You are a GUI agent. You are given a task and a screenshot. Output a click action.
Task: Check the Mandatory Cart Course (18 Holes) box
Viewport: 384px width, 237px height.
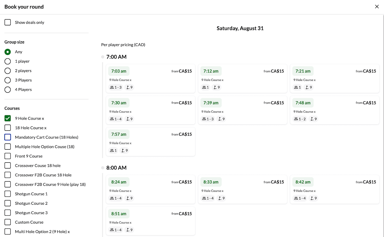(8, 137)
